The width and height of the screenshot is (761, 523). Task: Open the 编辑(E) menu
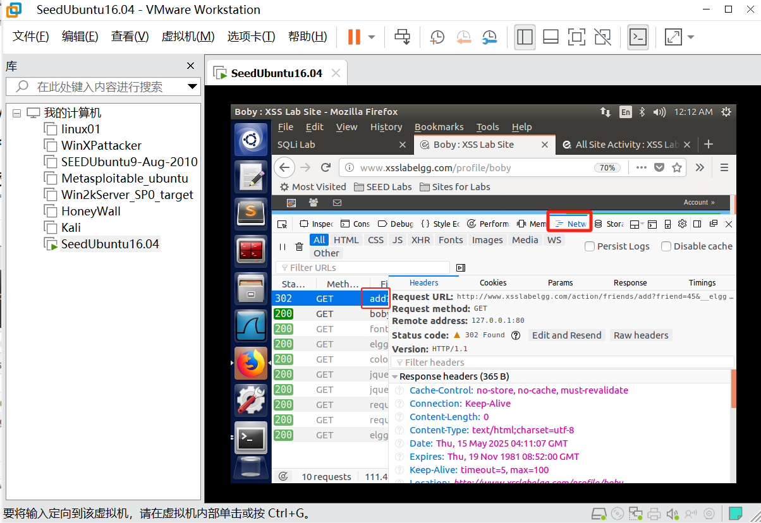point(80,37)
